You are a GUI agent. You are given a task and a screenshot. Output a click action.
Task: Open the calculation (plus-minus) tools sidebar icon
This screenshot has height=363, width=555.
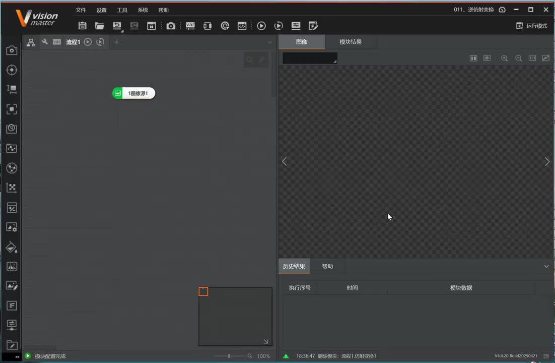[x=12, y=208]
